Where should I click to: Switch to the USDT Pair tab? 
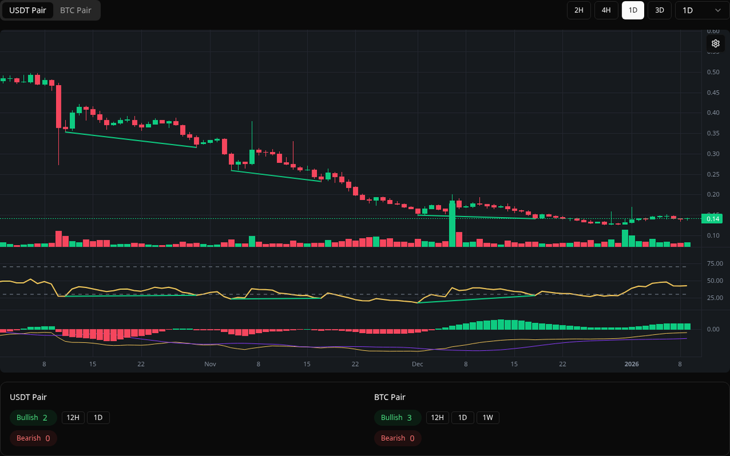pyautogui.click(x=27, y=10)
